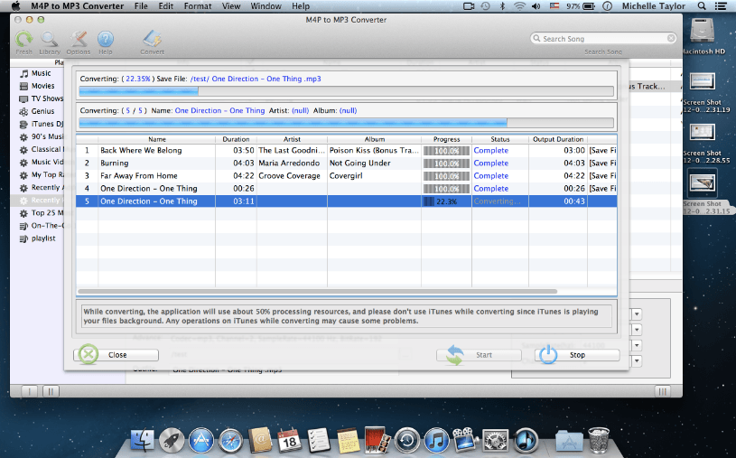Select the 'Back Where We Belong' row
Viewport: 736px width, 458px height.
347,150
